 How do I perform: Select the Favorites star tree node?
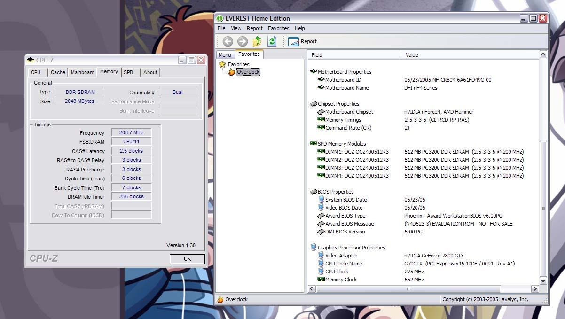point(223,64)
